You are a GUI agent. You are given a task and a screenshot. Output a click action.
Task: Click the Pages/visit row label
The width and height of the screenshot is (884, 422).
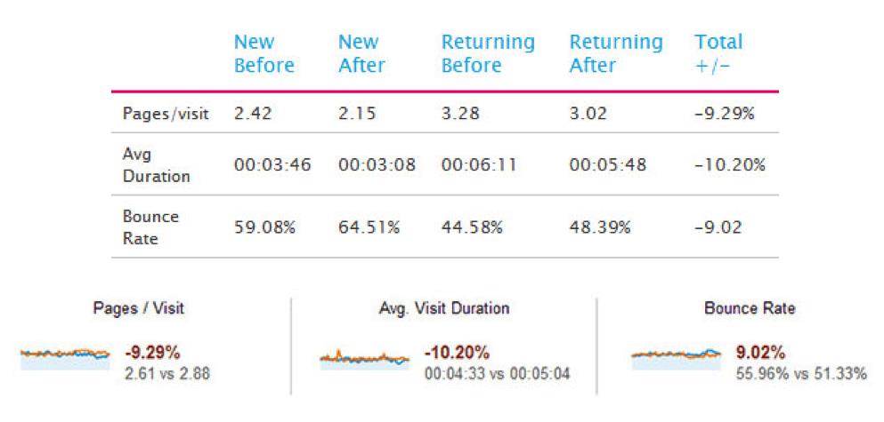[166, 115]
